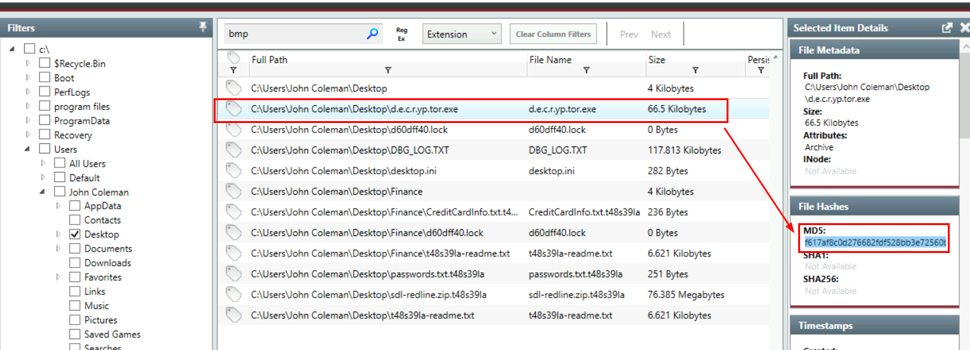This screenshot has width=970, height=350.
Task: Select the desktop.ini file name cell
Action: [x=552, y=171]
